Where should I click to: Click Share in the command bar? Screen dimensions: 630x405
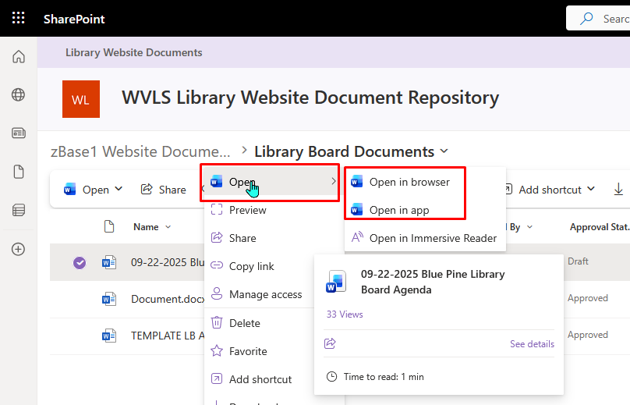[164, 190]
